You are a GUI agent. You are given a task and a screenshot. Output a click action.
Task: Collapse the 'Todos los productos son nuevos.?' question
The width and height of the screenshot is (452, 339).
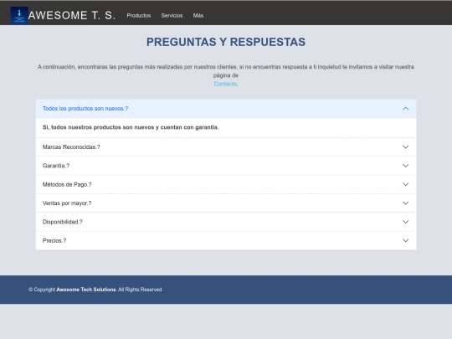tap(226, 108)
